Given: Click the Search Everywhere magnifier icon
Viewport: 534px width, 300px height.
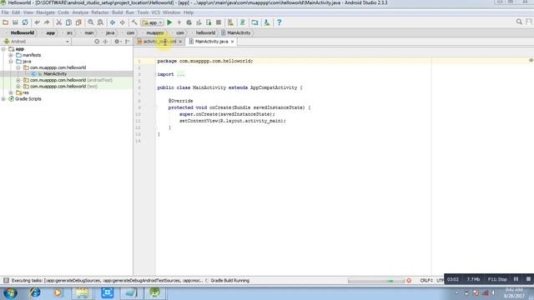Looking at the screenshot, I should 519,22.
